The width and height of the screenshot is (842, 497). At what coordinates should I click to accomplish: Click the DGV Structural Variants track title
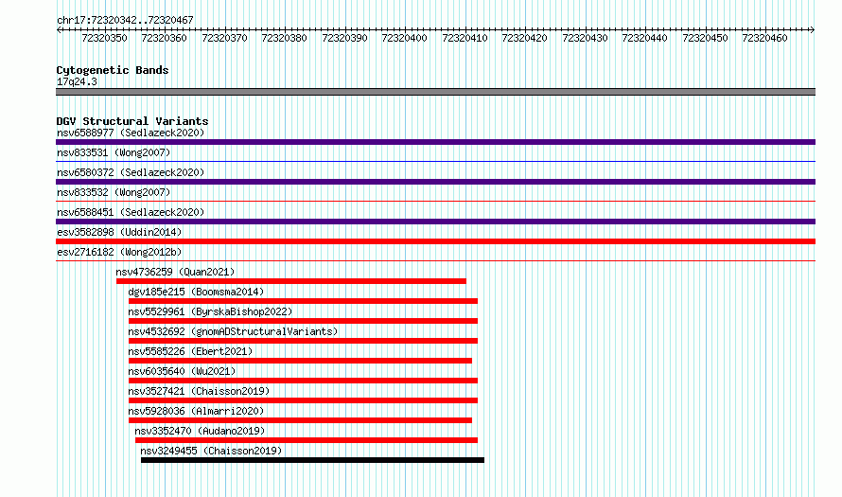coord(132,121)
